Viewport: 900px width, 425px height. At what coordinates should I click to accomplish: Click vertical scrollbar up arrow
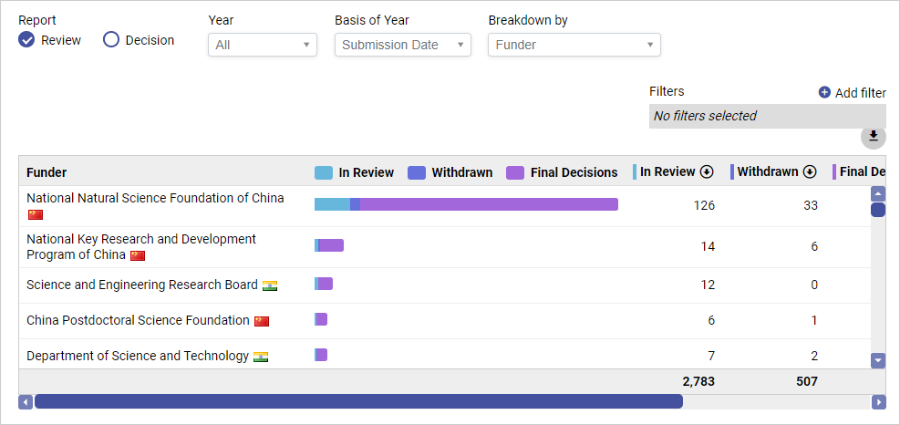(878, 193)
